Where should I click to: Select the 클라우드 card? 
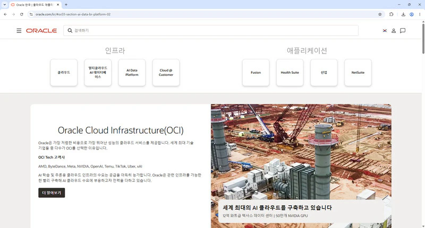point(64,73)
